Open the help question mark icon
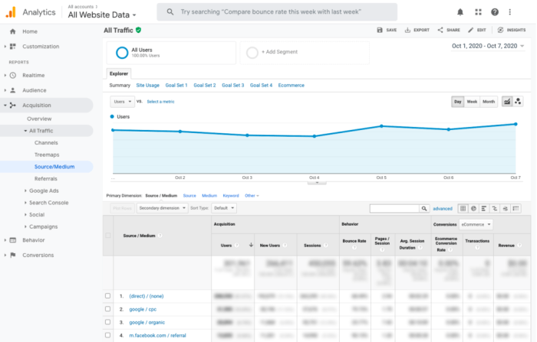537x342 pixels. point(495,12)
